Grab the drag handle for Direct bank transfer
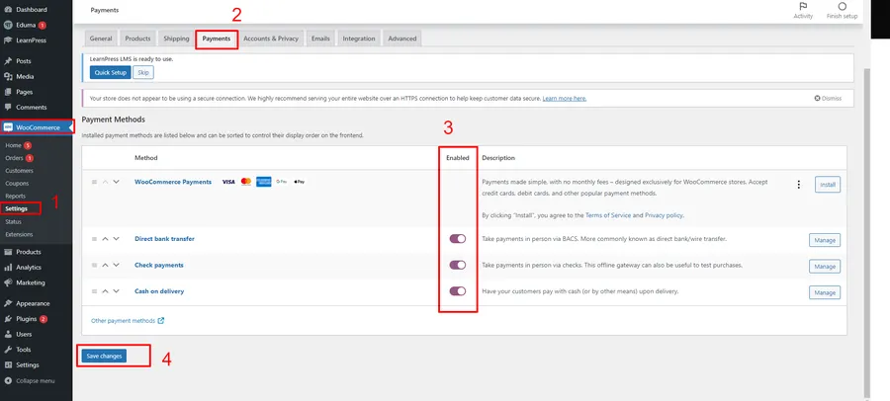 coord(94,239)
